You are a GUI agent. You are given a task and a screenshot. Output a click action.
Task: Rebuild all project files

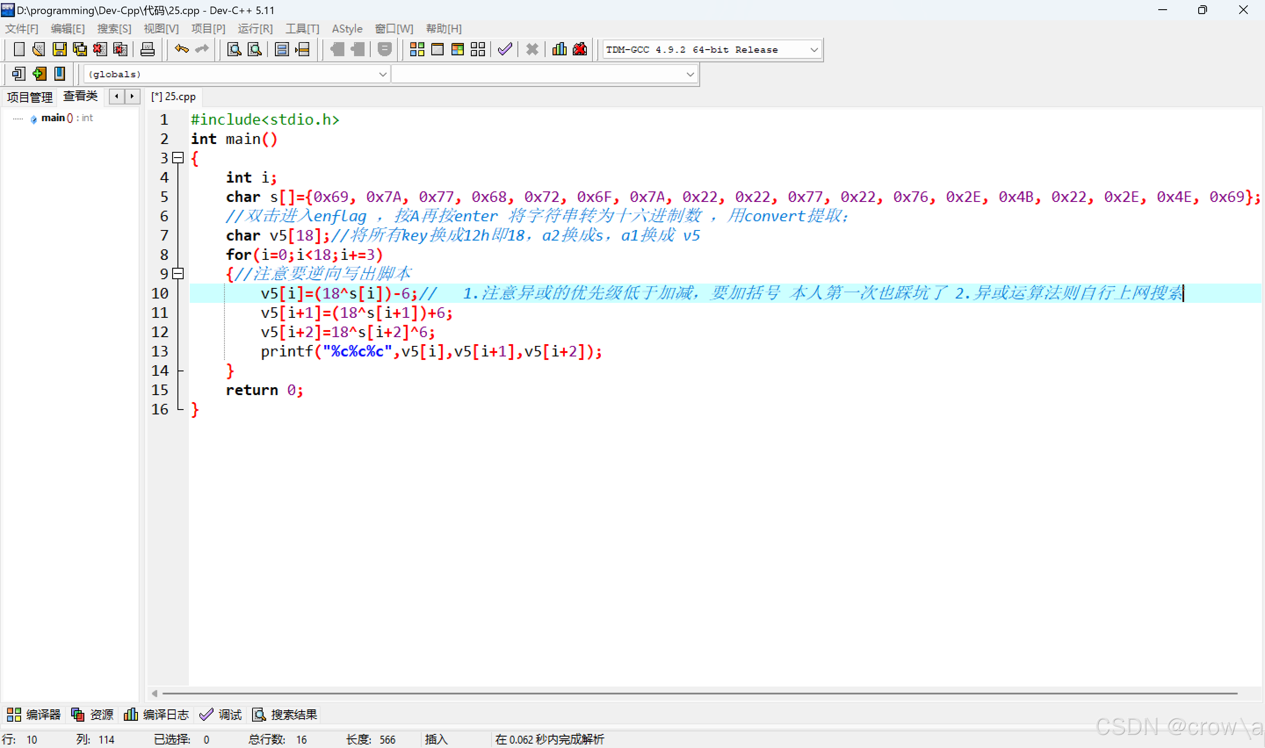click(x=478, y=49)
